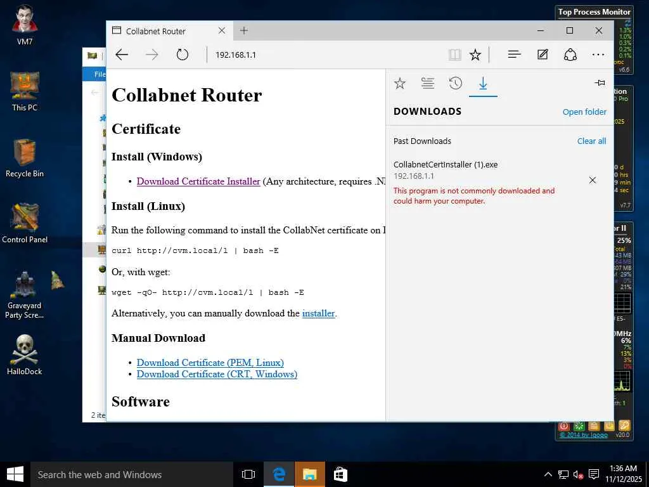The image size is (649, 487).
Task: Switch to History tab in the Hub
Action: click(455, 84)
